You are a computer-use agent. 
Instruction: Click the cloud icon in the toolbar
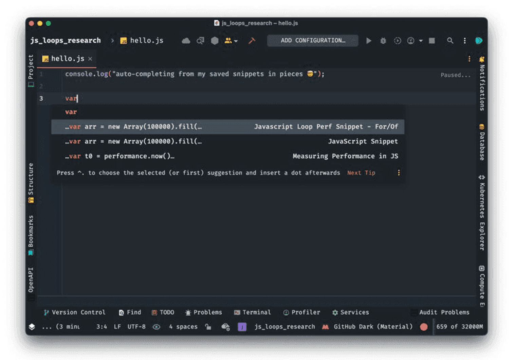coord(186,41)
